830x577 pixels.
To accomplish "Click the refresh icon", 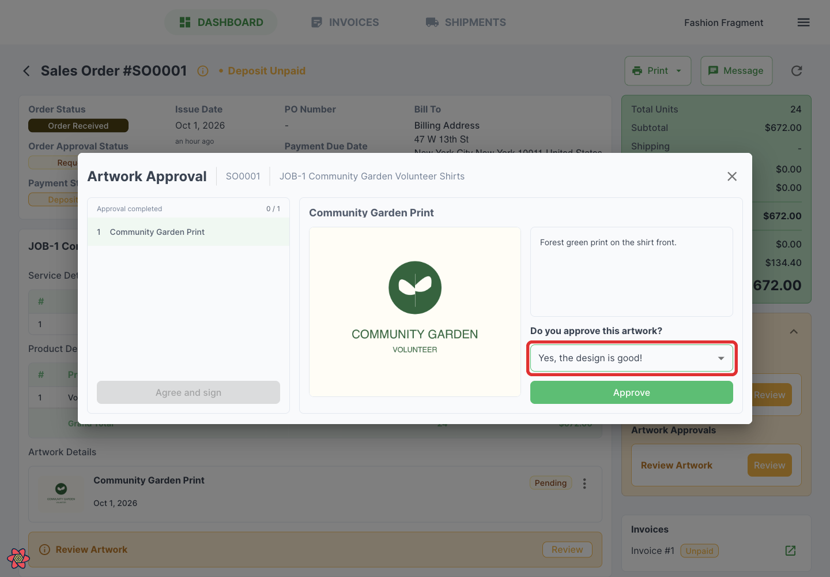I will click(797, 70).
